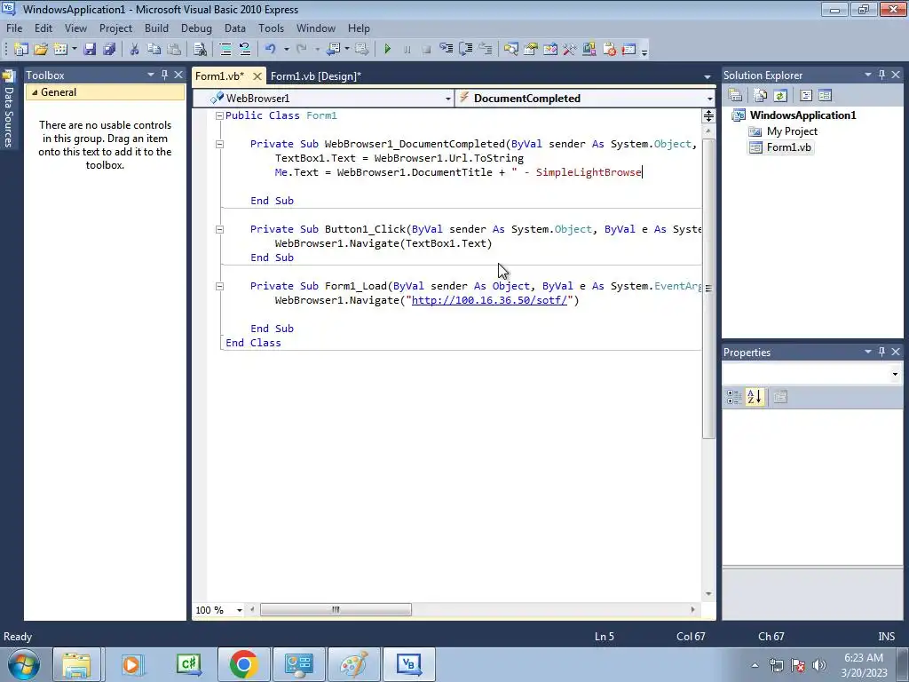Collapse the Form1_Load sub
Image resolution: width=909 pixels, height=682 pixels.
pyautogui.click(x=220, y=286)
